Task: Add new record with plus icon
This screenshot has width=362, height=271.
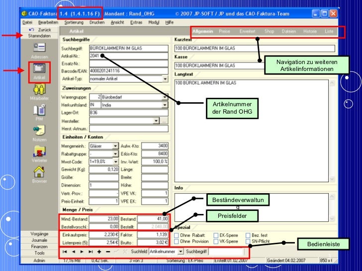Action: click(x=99, y=252)
